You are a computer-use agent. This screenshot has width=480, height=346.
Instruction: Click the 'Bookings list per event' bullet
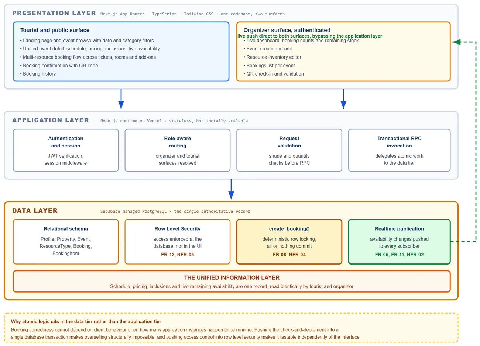point(269,66)
